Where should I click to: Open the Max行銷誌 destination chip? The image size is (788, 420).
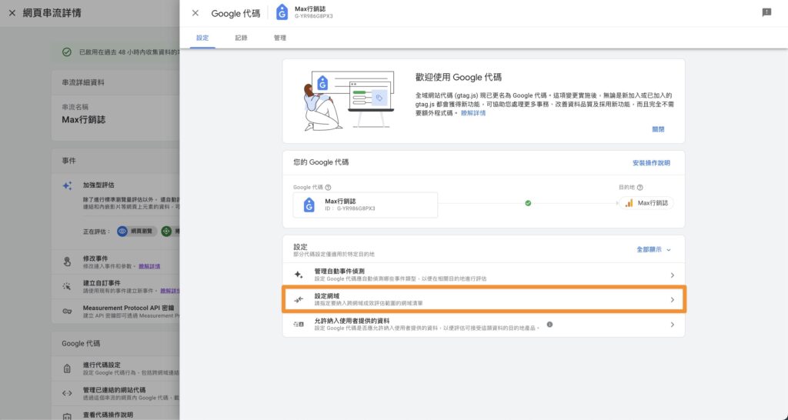[646, 203]
